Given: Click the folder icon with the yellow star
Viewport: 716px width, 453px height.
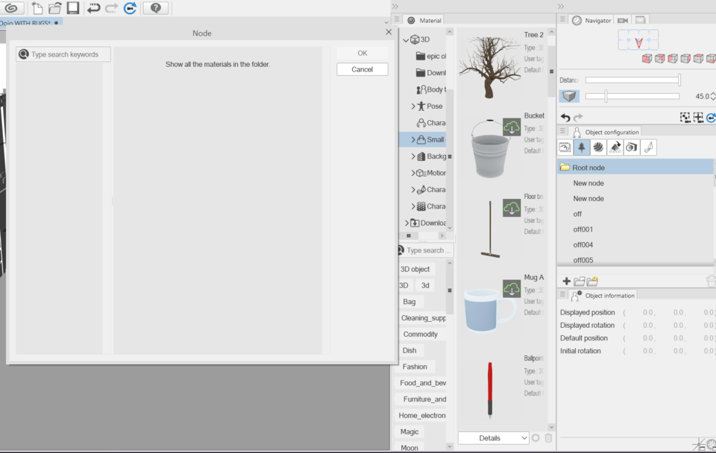Looking at the screenshot, I should [x=593, y=281].
